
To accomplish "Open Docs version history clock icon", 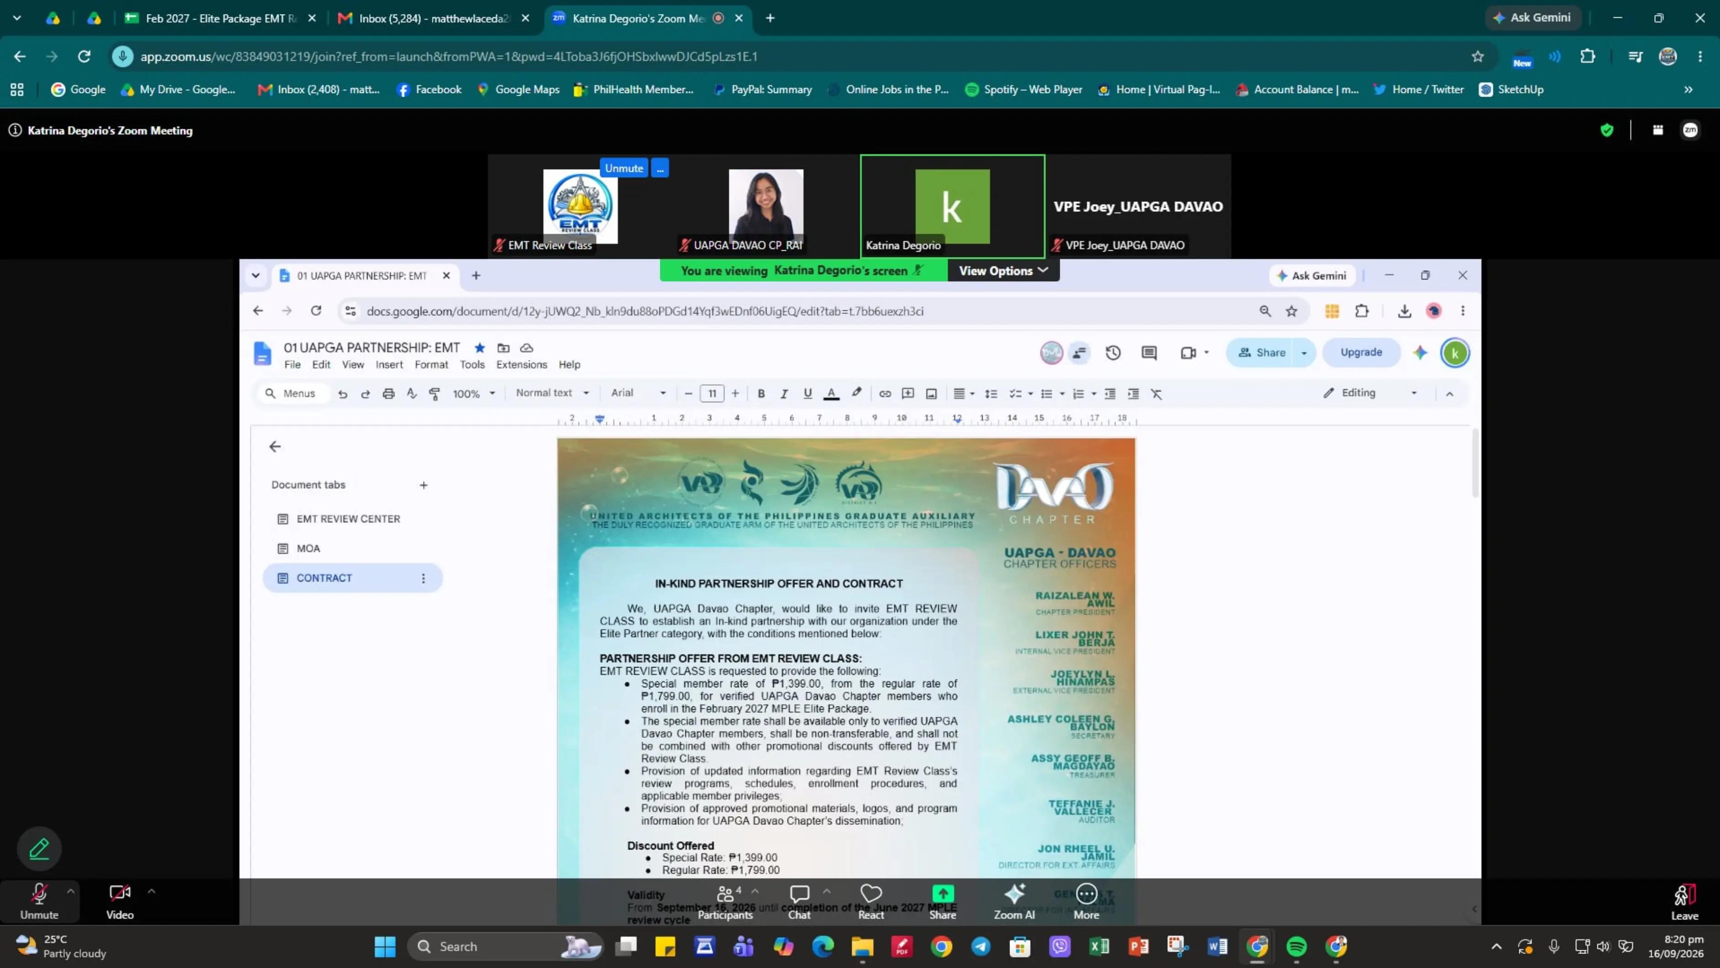I will pyautogui.click(x=1113, y=353).
